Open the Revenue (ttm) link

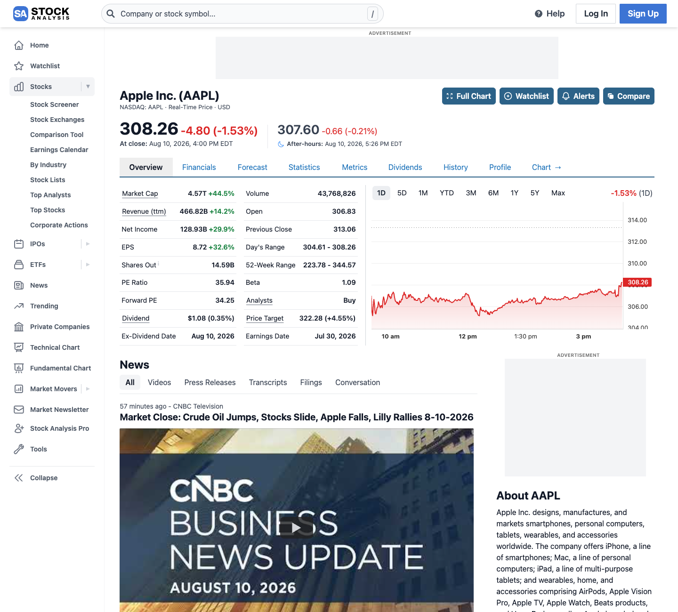coord(144,211)
